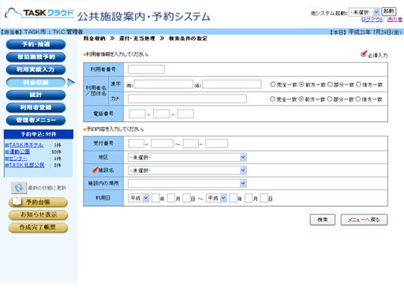The image size is (404, 303).
Task: Click the start date 日 field
Action: (x=186, y=198)
